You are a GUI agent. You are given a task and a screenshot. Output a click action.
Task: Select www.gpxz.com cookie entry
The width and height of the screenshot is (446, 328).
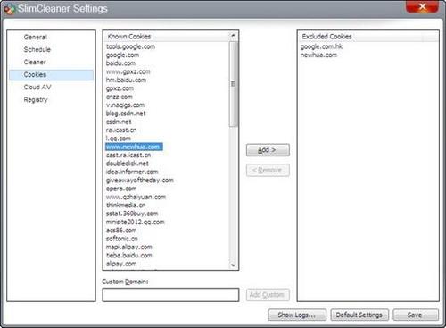point(128,71)
